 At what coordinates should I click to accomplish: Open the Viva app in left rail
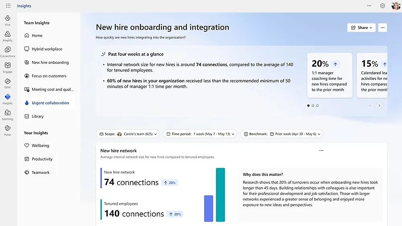click(7, 19)
